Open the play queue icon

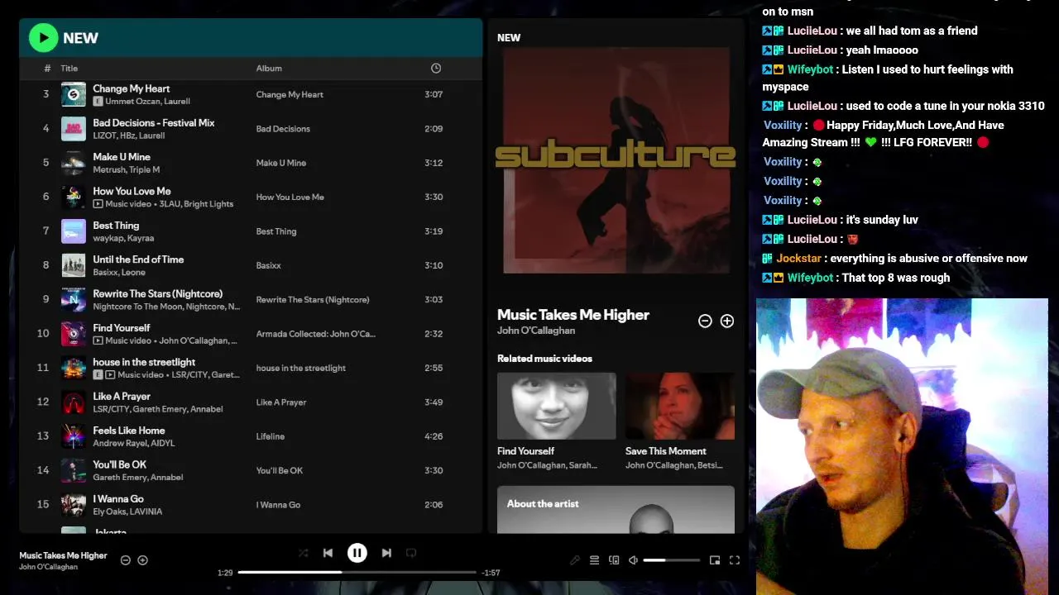tap(594, 560)
